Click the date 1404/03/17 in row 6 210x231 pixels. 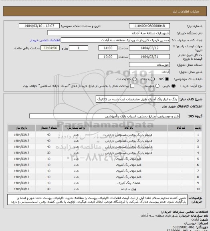click(x=22, y=165)
